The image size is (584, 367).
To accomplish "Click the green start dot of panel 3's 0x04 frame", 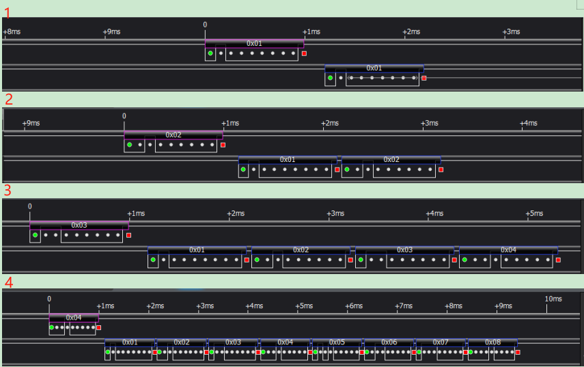I will (x=464, y=260).
